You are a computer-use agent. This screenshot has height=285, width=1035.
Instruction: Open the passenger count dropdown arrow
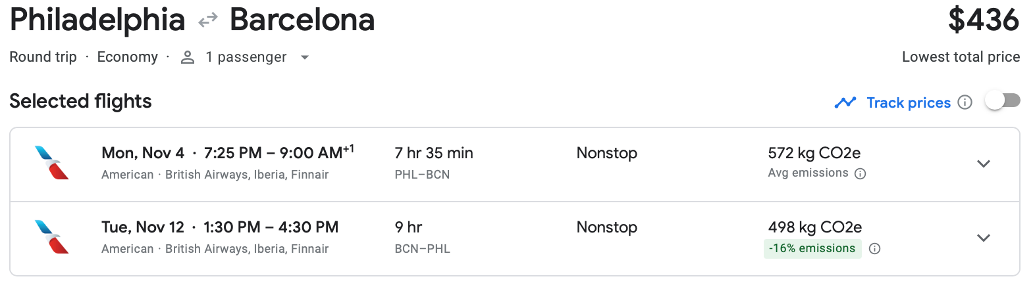[x=304, y=58]
